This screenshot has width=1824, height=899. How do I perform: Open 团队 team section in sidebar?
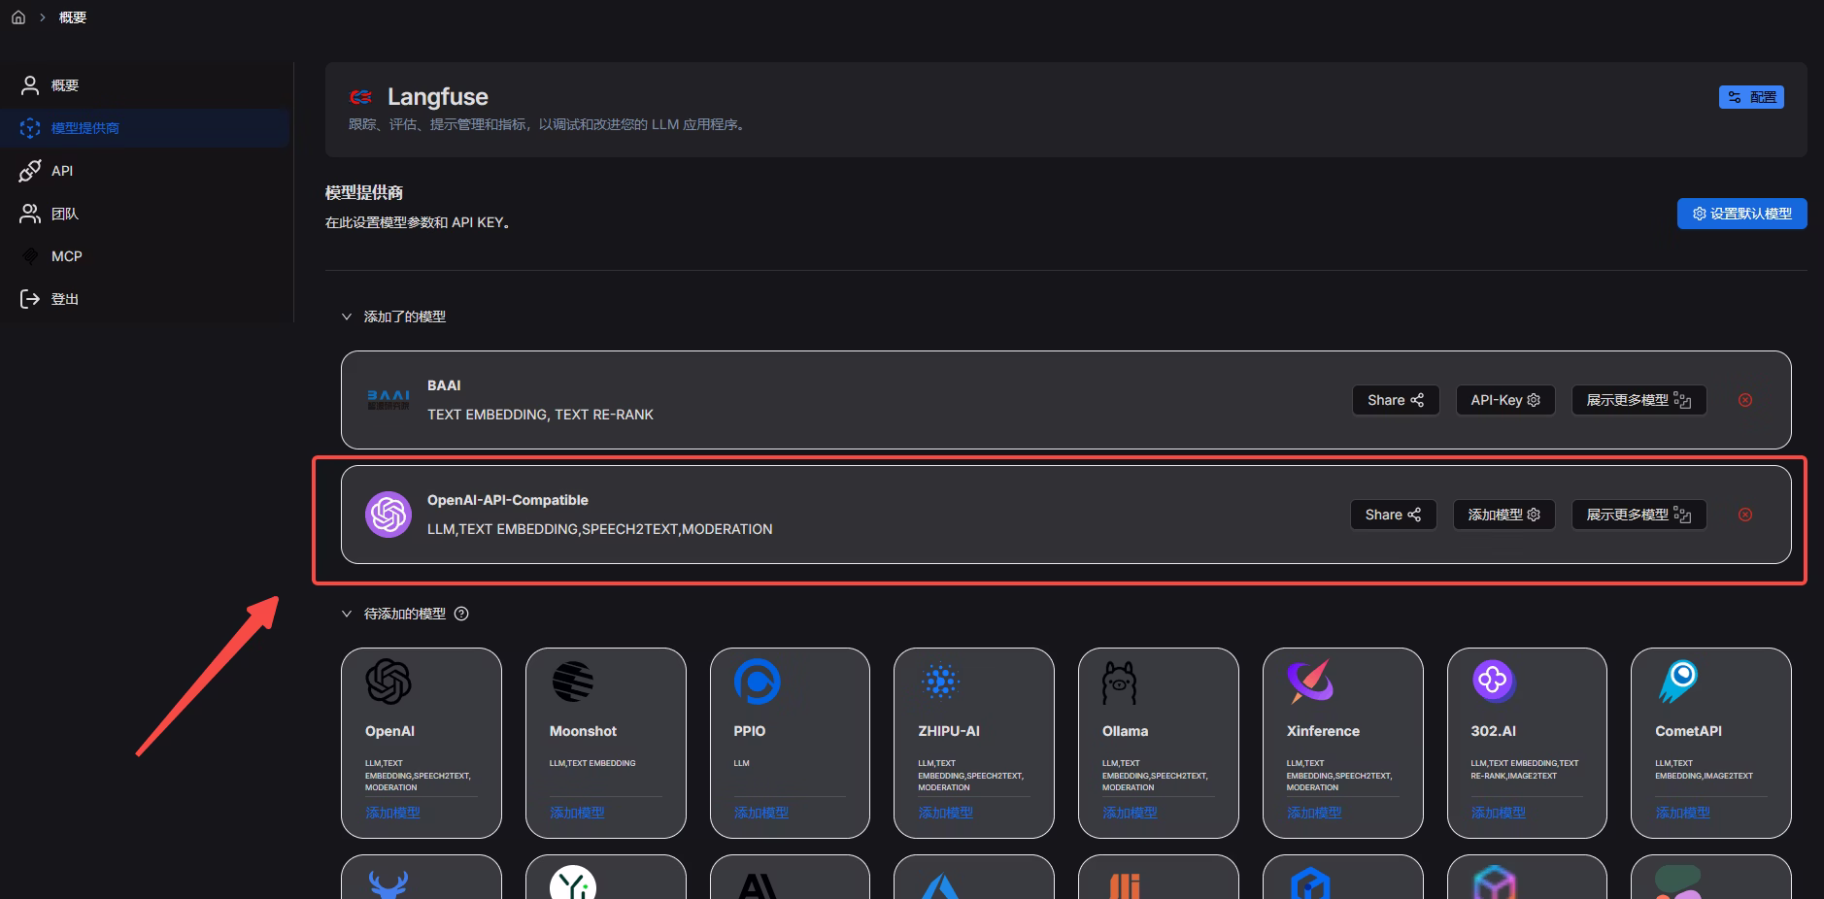click(146, 214)
